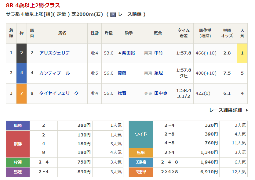Select the 3連単 payout label

coord(140,172)
